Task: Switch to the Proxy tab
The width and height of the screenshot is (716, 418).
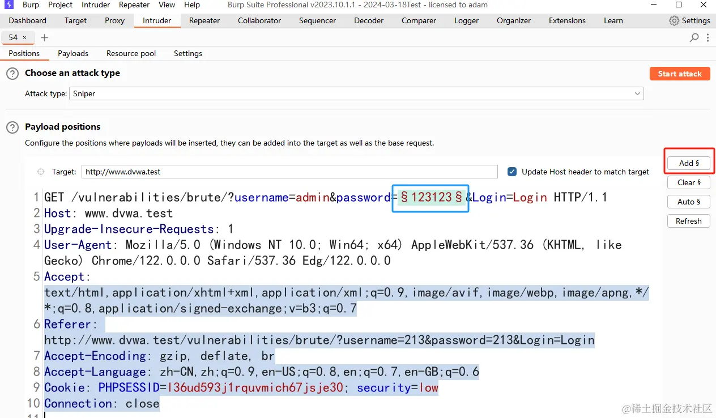Action: click(115, 20)
